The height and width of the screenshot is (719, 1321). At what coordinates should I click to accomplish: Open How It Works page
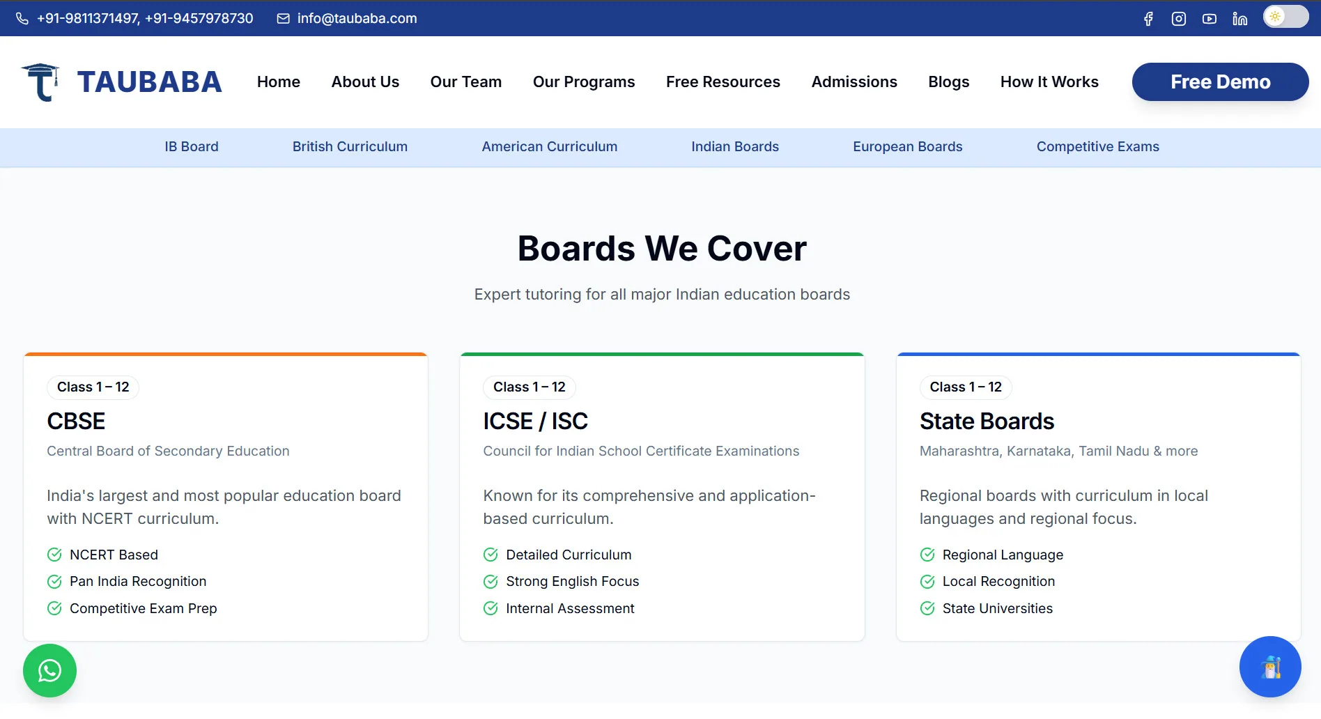point(1049,82)
